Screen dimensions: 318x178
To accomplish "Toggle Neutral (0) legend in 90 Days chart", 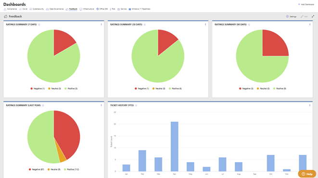I will [263, 88].
